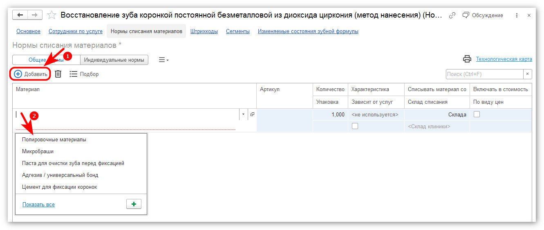
Task: Delete row with trash can icon
Action: point(58,74)
